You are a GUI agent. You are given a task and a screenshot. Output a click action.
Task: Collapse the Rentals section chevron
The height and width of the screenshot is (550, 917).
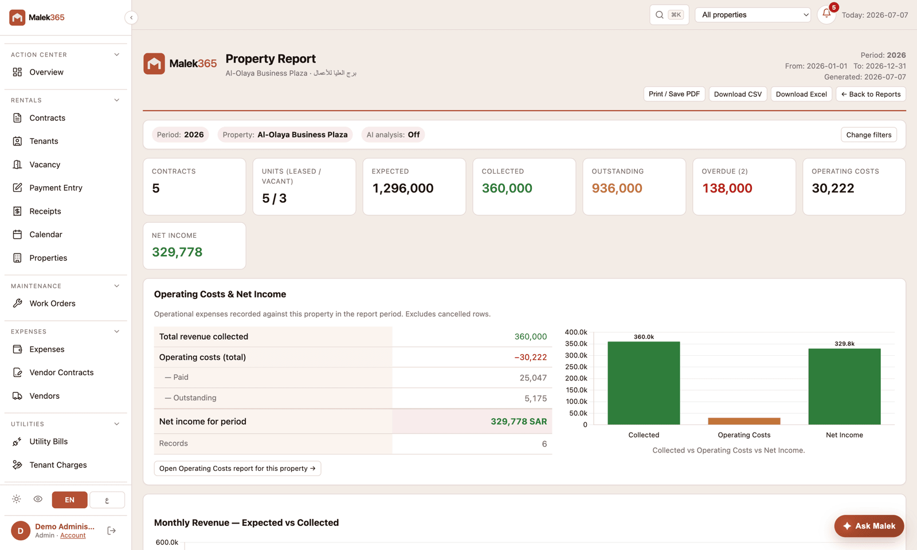(117, 100)
